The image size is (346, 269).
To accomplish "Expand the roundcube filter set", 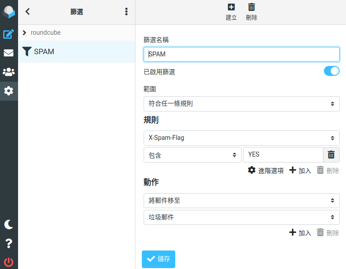I will pyautogui.click(x=24, y=32).
